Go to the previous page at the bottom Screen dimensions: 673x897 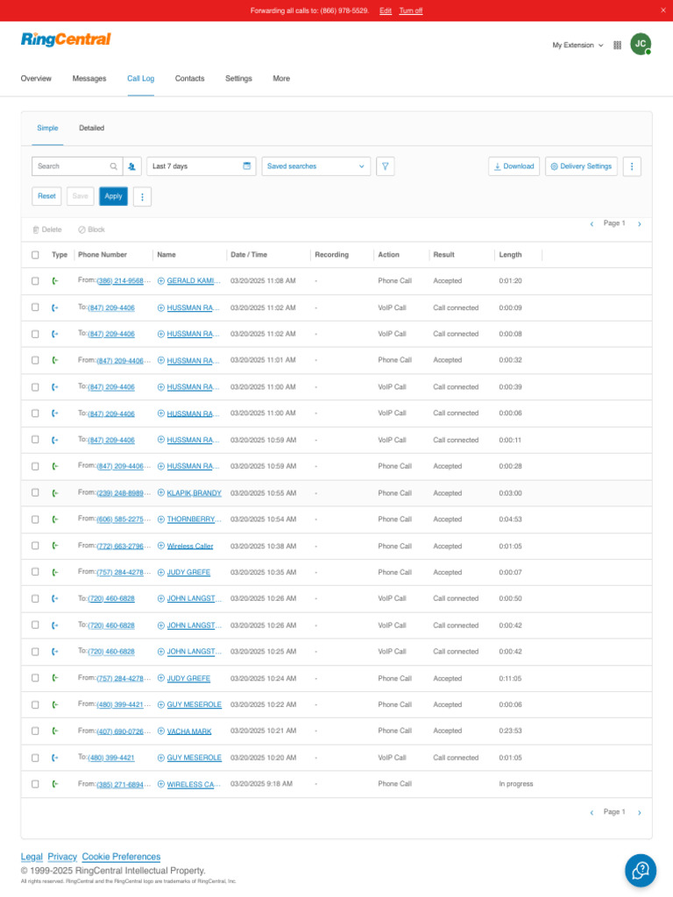coord(592,812)
